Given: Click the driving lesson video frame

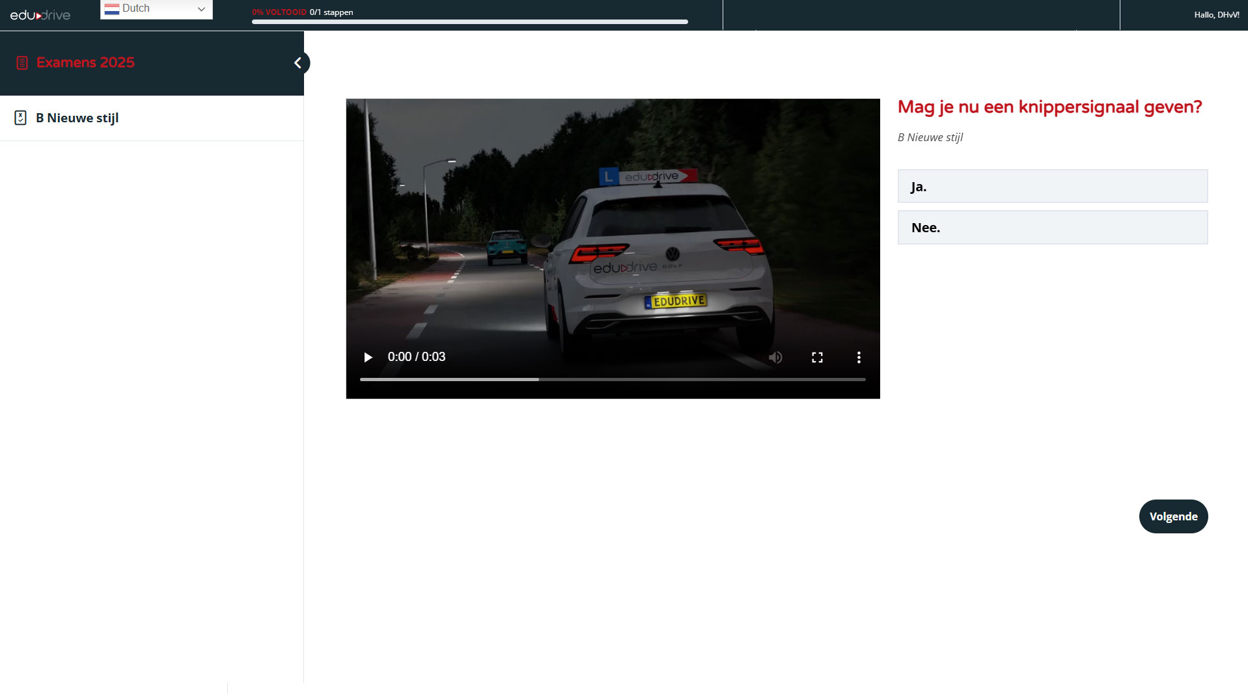Looking at the screenshot, I should tap(612, 228).
